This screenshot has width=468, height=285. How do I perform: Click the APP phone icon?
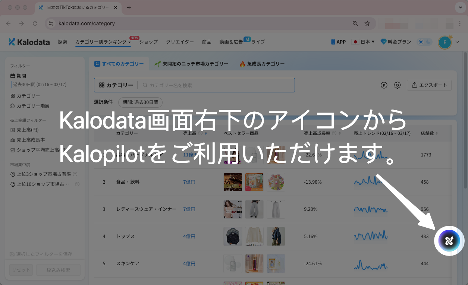coord(333,42)
